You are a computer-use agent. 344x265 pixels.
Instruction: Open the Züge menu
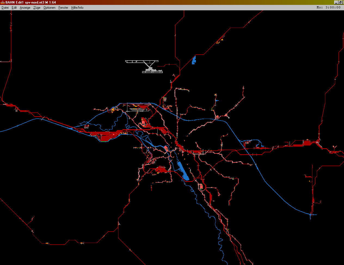click(37, 8)
